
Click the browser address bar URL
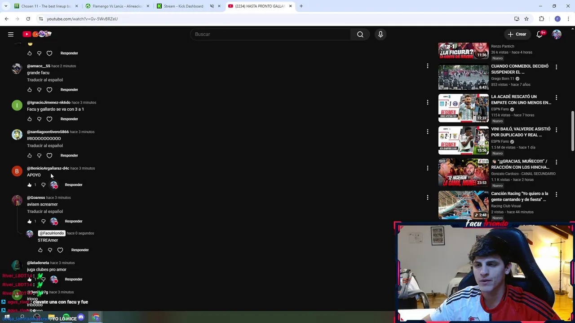82,19
